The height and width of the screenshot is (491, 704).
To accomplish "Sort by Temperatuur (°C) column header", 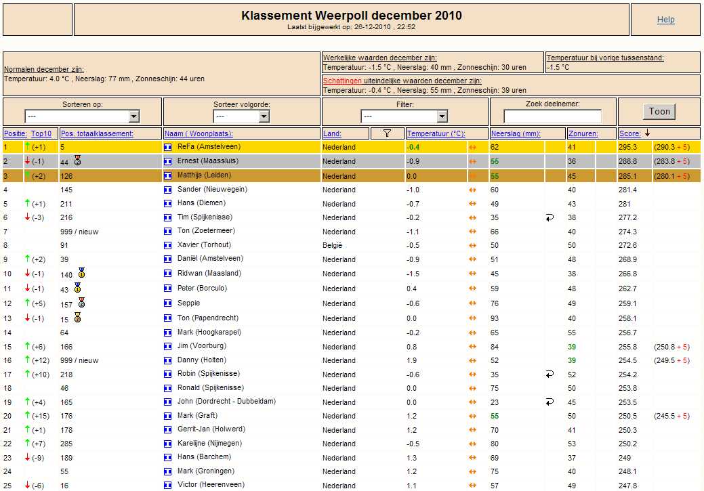I will click(x=436, y=133).
